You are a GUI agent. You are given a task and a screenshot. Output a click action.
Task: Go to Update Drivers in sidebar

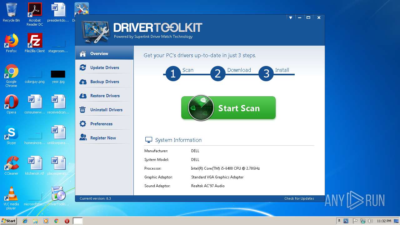(x=104, y=67)
